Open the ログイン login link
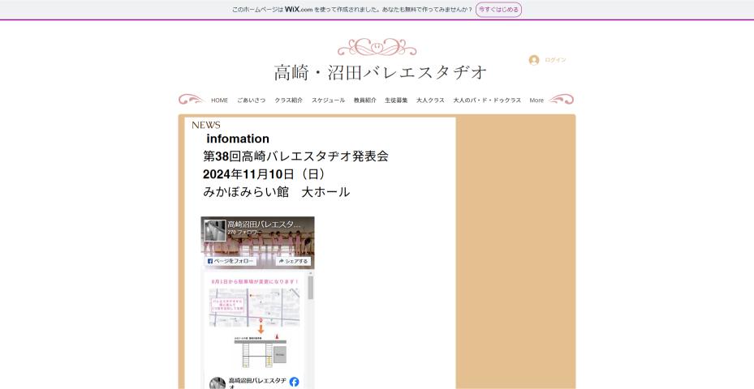 [555, 60]
